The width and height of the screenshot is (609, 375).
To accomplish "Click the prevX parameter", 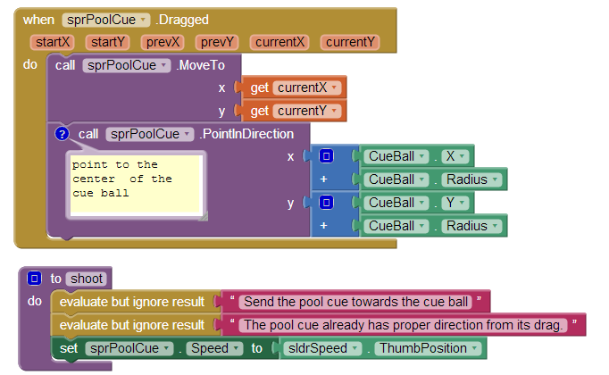I will pyautogui.click(x=163, y=42).
